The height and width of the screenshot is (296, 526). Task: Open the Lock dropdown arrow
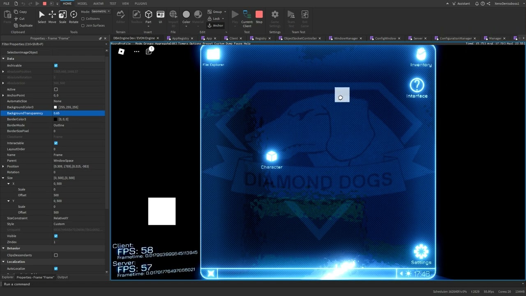point(223,18)
